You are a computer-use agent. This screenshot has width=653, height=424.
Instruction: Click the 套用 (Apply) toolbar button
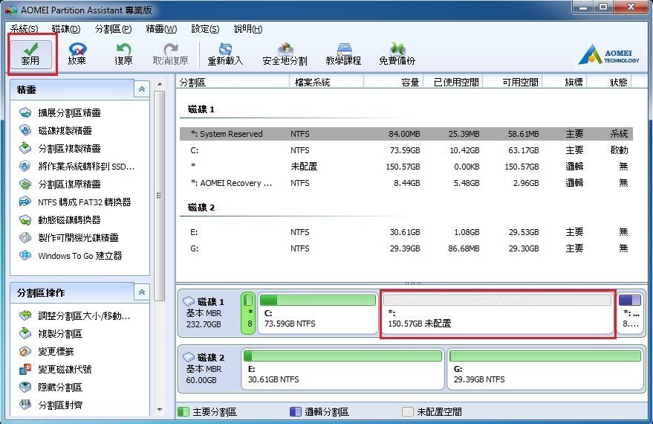coord(30,54)
